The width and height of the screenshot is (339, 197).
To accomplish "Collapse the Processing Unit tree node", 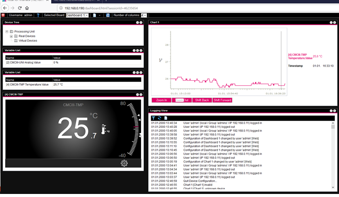I will point(7,31).
